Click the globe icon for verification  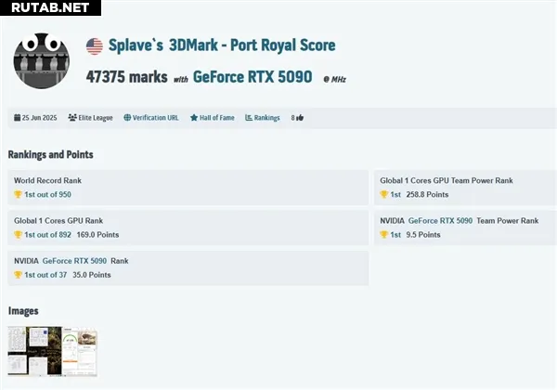pos(127,118)
